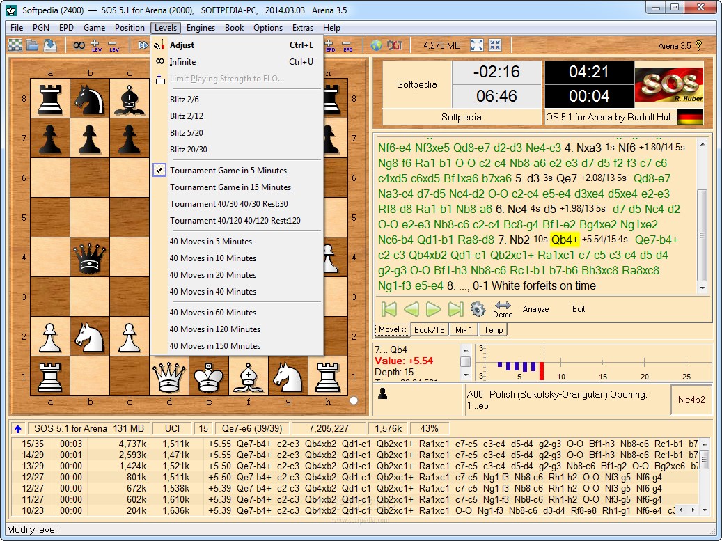The width and height of the screenshot is (722, 541).
Task: Open the Extras menu
Action: click(303, 28)
